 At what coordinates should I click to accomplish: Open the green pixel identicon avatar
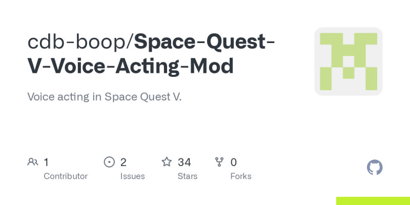point(348,61)
